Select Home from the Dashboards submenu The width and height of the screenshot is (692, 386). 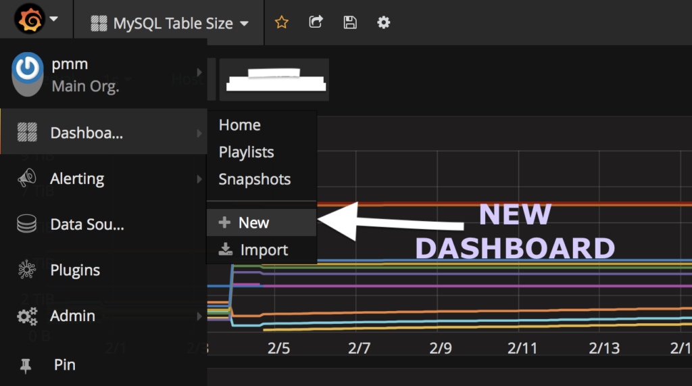tap(239, 125)
